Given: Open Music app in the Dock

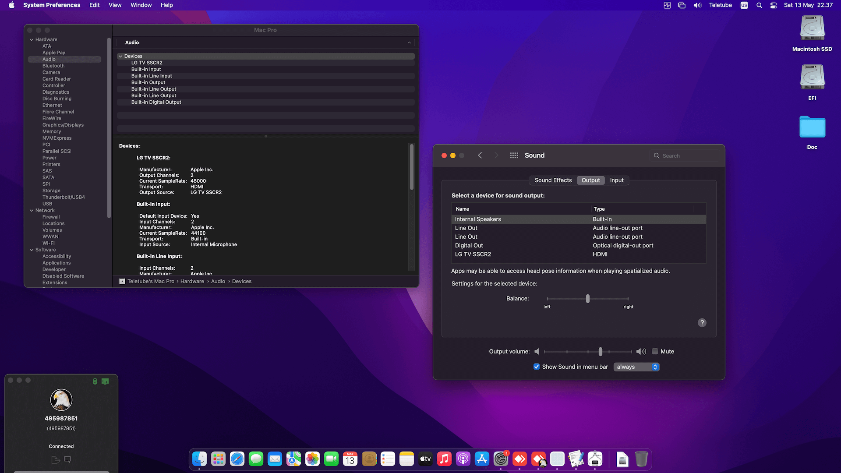Looking at the screenshot, I should click(444, 459).
